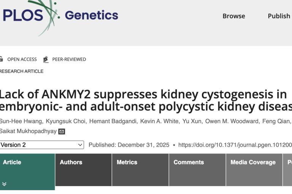Expand the Article tab double-chevron
292x194 pixels.
[4, 184]
